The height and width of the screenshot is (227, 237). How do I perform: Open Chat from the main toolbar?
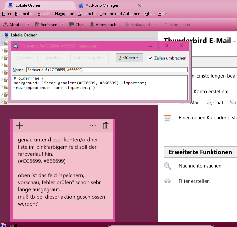[76, 24]
